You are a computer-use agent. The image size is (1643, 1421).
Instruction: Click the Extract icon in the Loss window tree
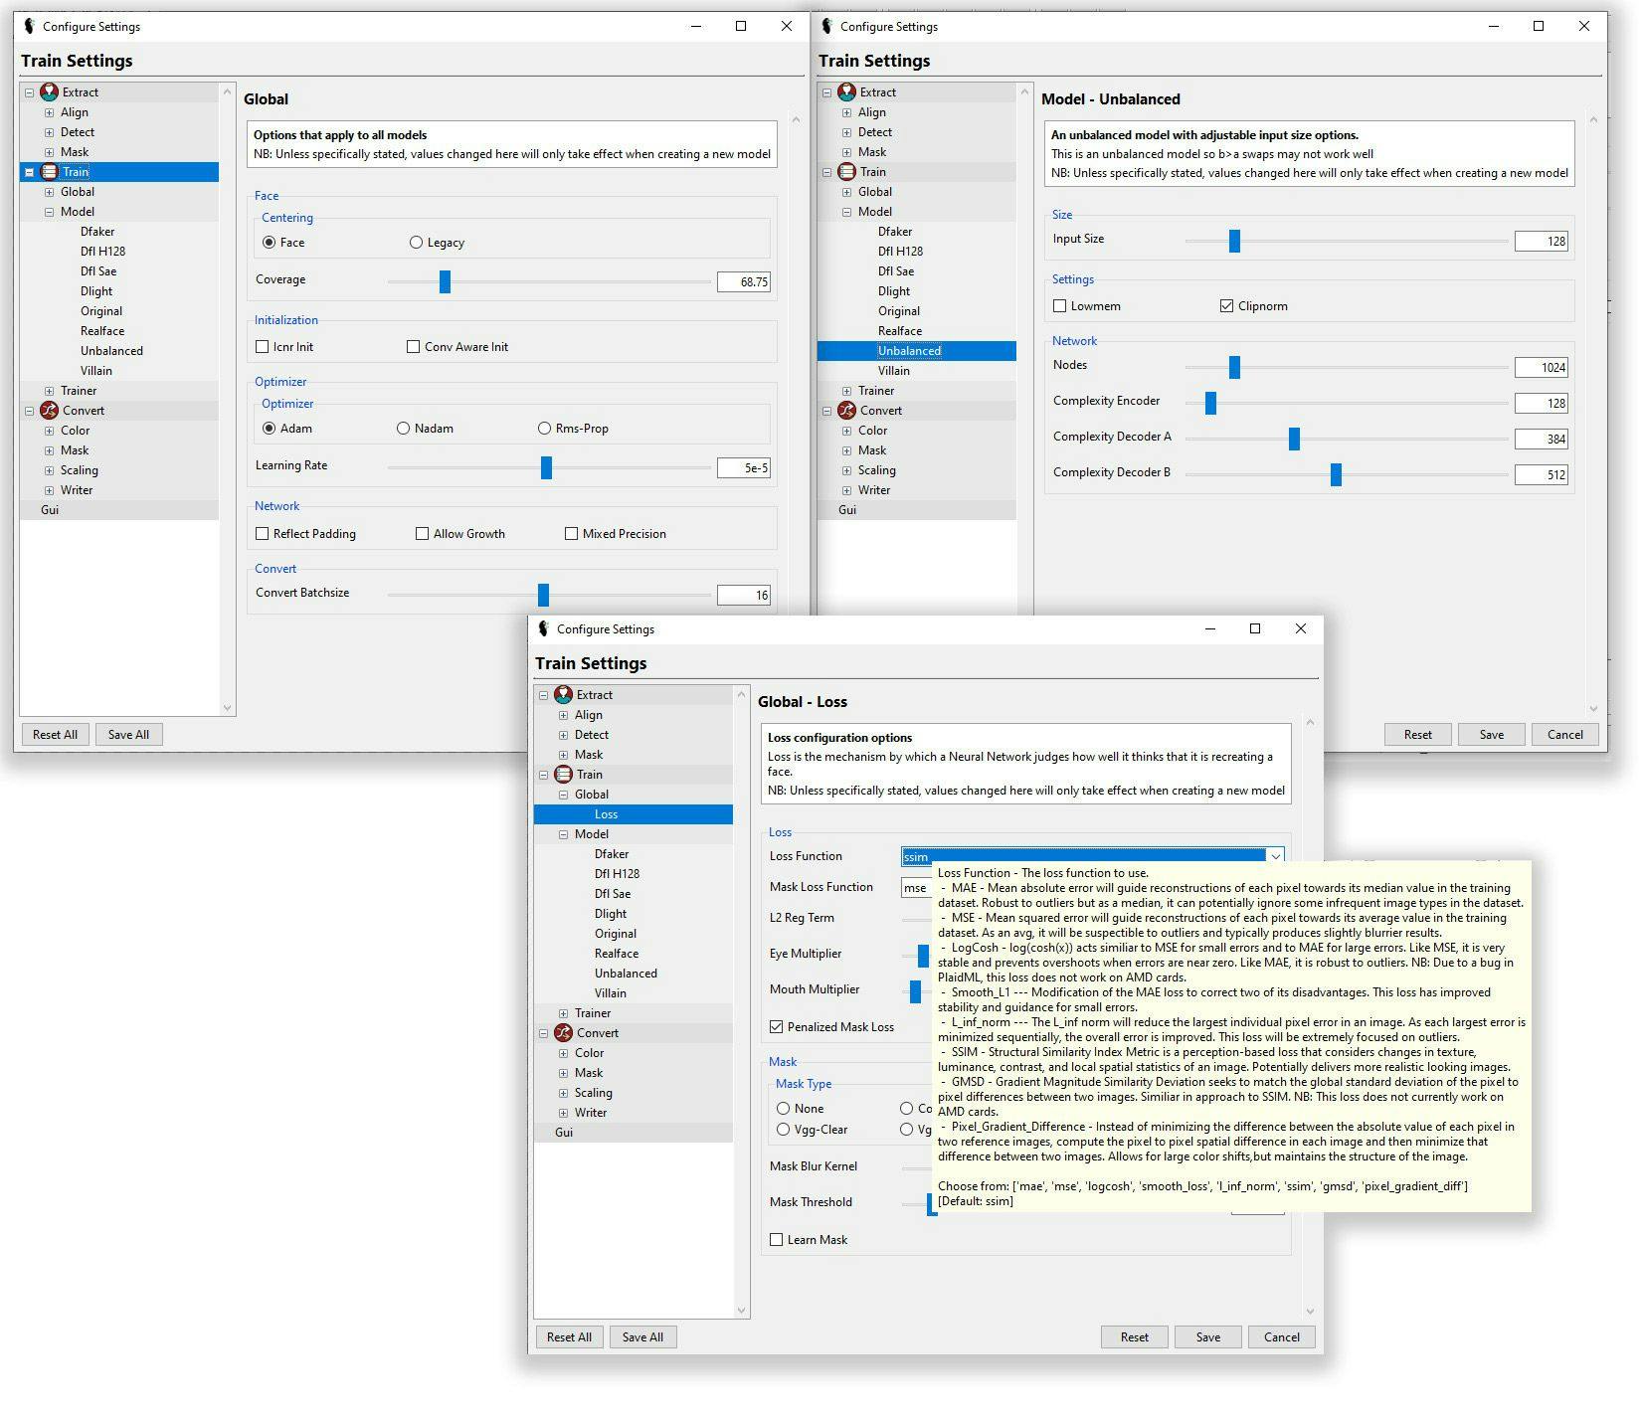[563, 695]
